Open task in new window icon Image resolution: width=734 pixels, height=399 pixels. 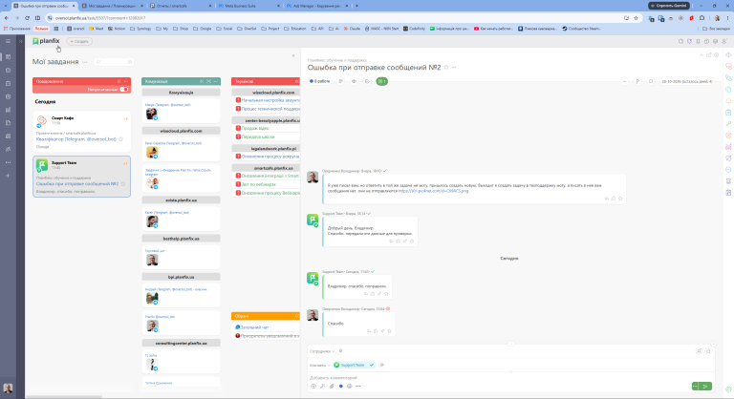[709, 55]
